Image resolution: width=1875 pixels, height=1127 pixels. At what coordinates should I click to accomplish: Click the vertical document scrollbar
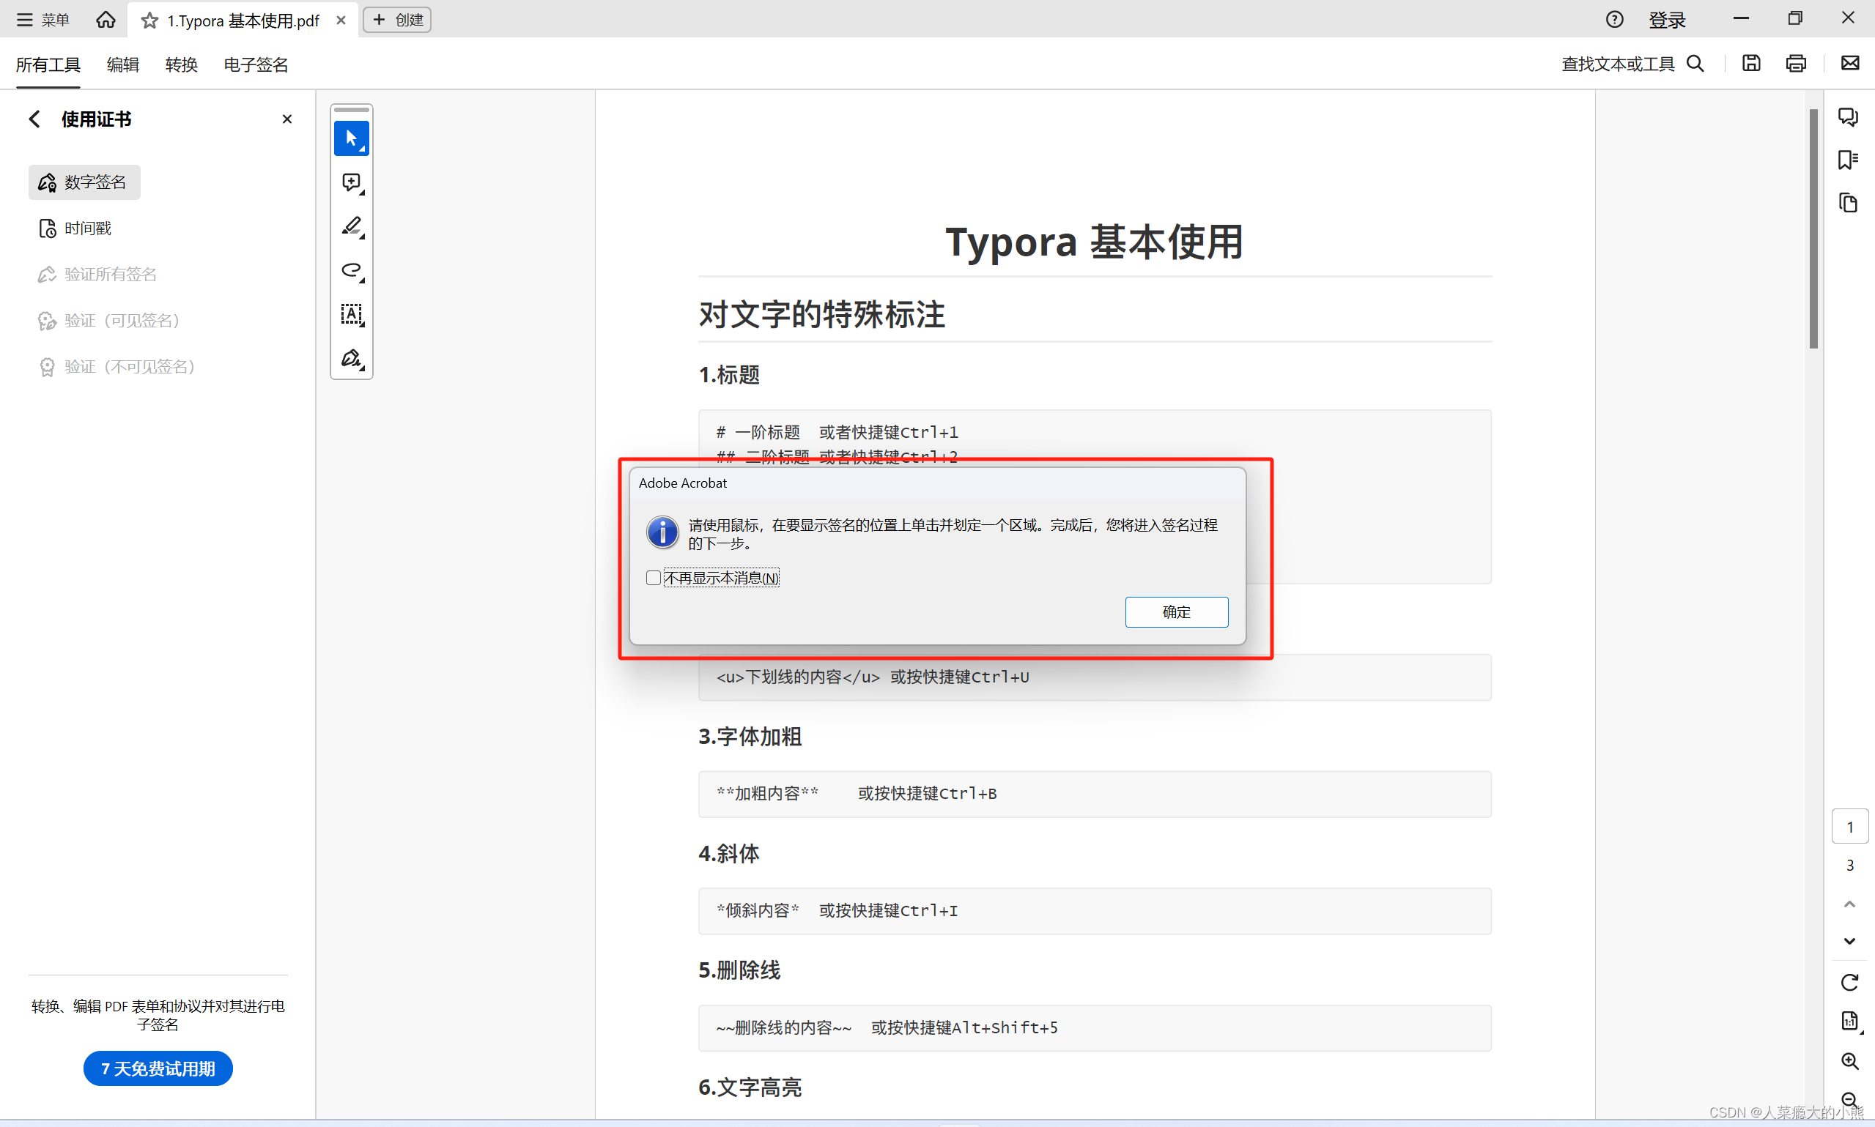(x=1813, y=228)
